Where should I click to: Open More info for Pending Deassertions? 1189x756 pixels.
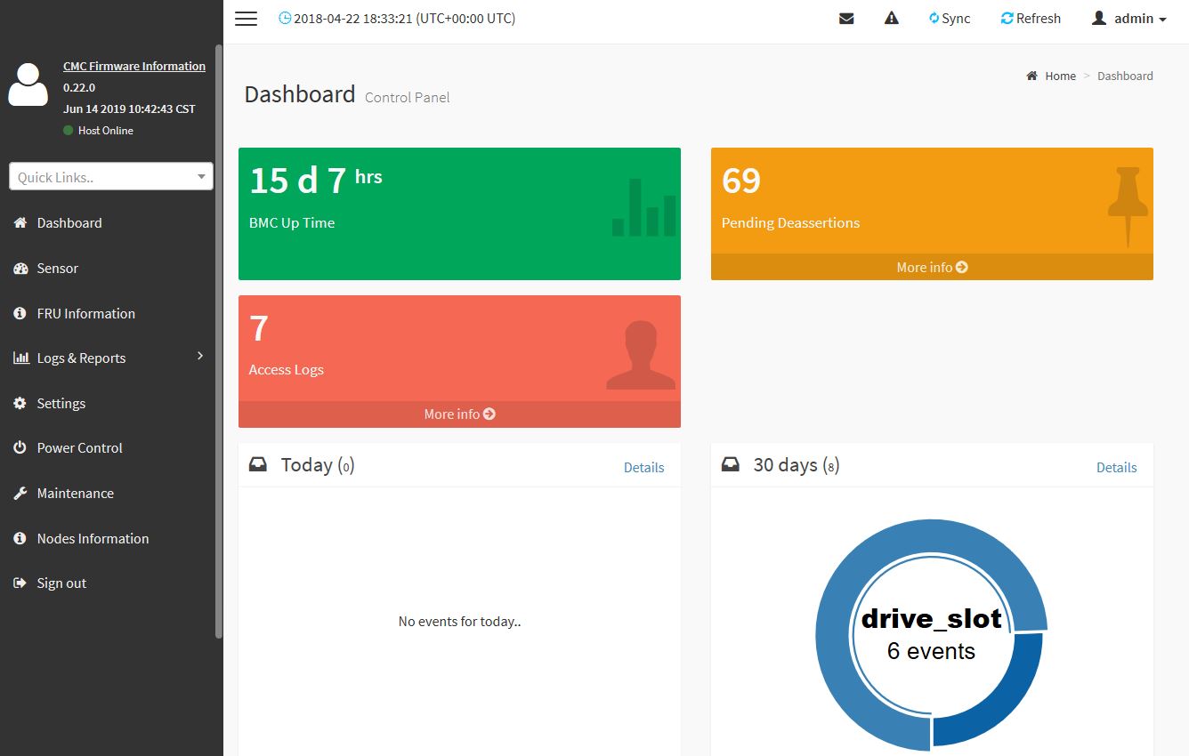pos(932,267)
